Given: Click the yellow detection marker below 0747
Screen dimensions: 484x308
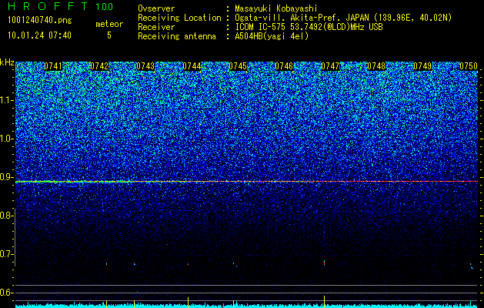Looking at the screenshot, I should [x=324, y=301].
